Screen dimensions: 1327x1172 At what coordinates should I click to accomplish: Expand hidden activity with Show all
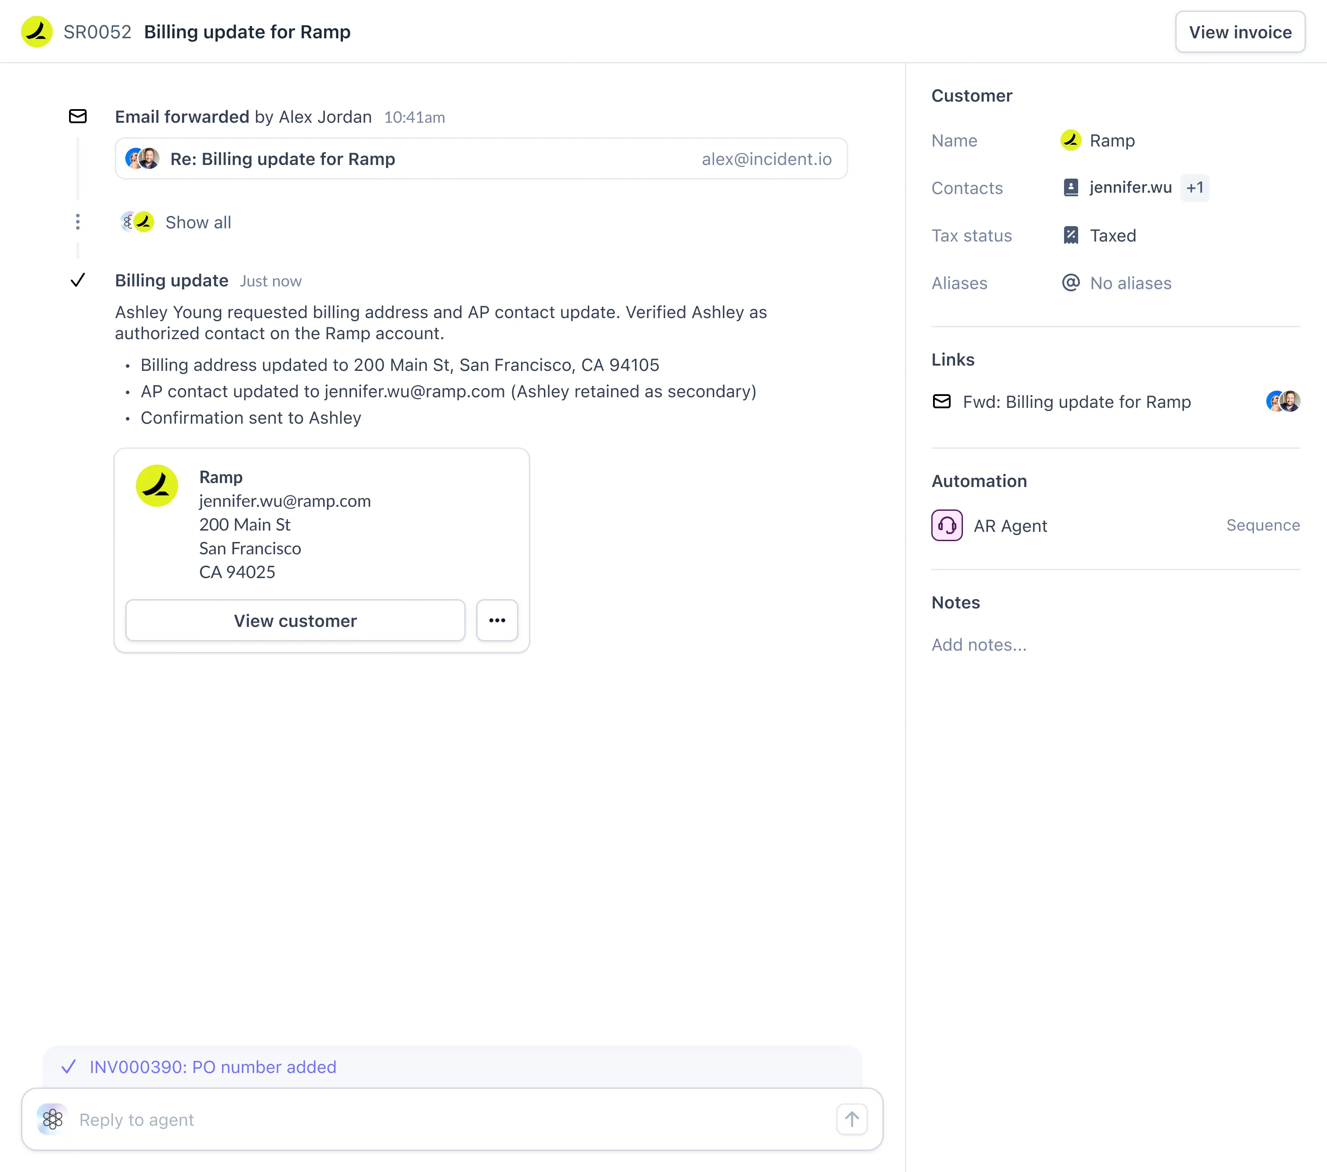pos(198,222)
